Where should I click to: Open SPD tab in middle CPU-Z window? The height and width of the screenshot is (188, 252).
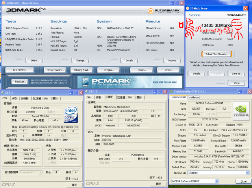pyautogui.click(x=130, y=98)
